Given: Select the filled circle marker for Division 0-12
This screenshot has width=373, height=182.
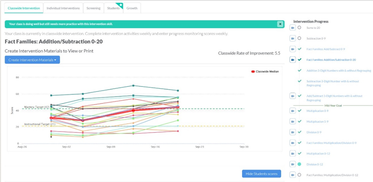Looking at the screenshot, I should click(x=299, y=164).
